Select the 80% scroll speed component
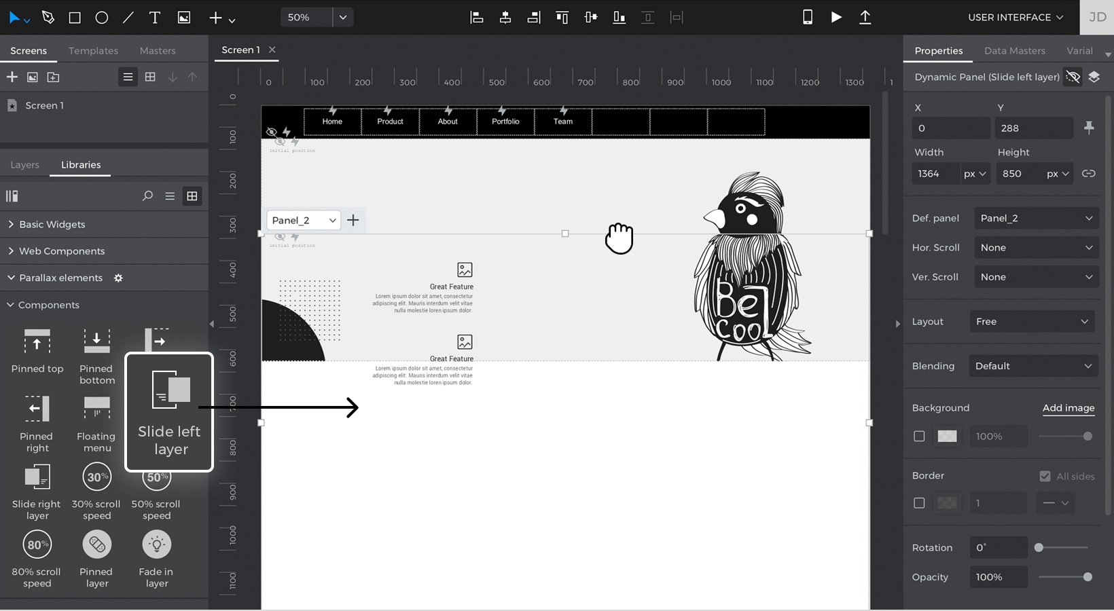The width and height of the screenshot is (1114, 611). pos(37,559)
